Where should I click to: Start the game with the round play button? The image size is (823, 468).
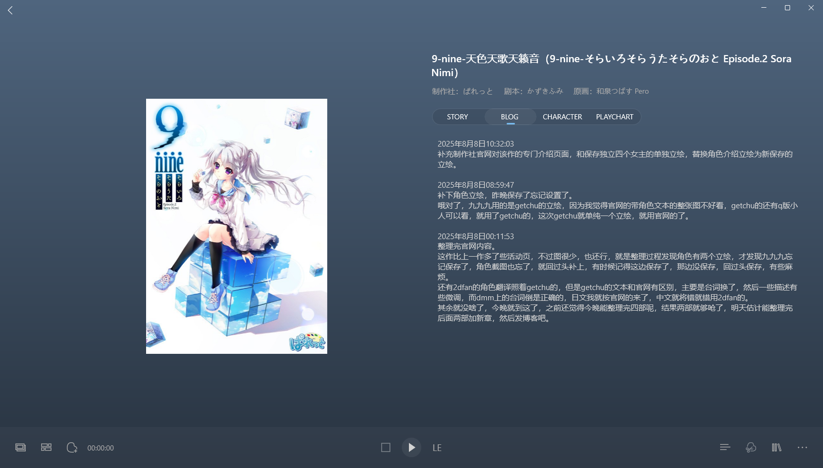411,447
